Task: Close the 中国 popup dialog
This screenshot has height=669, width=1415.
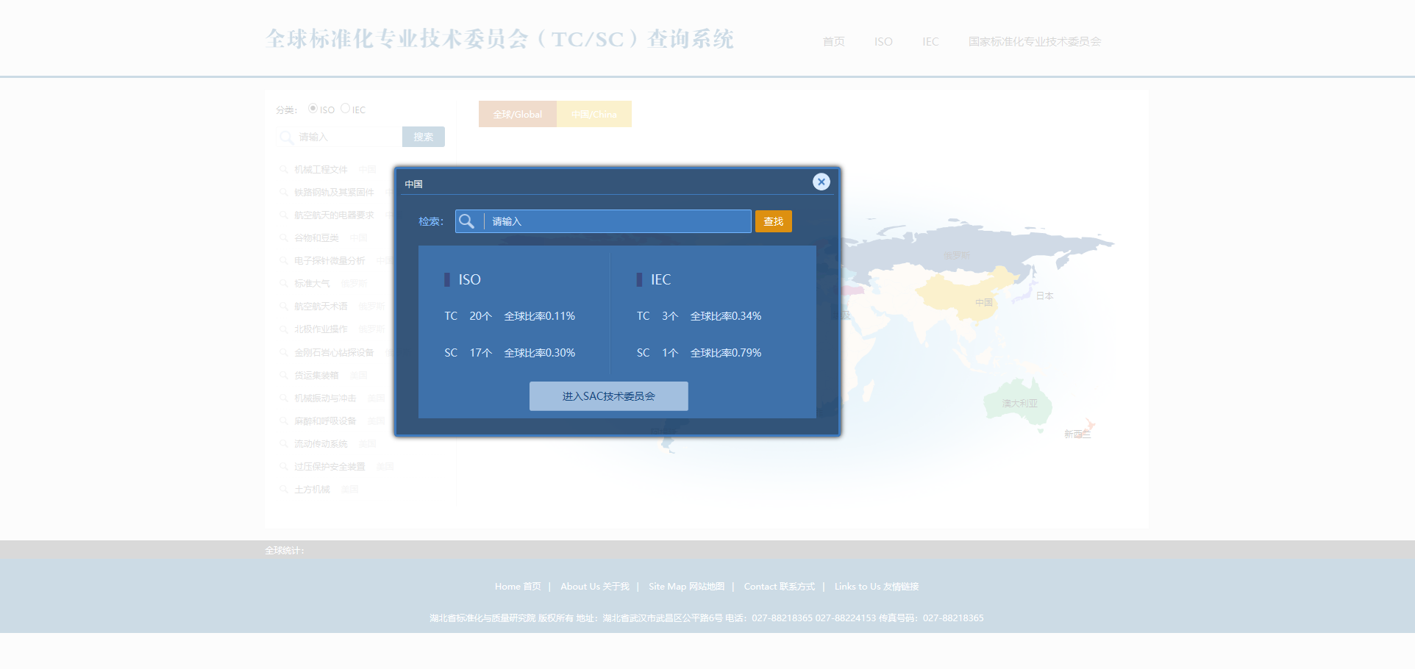Action: point(821,182)
